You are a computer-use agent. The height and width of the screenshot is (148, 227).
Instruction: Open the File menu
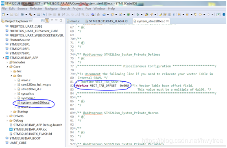point(4,9)
